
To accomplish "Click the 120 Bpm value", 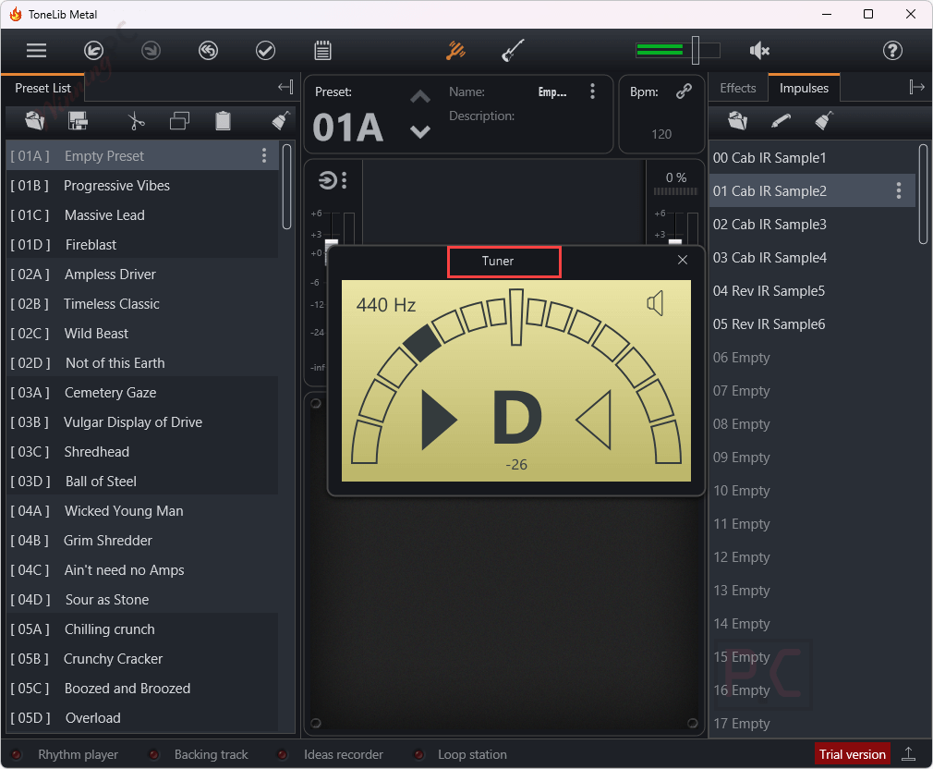I will (x=661, y=135).
